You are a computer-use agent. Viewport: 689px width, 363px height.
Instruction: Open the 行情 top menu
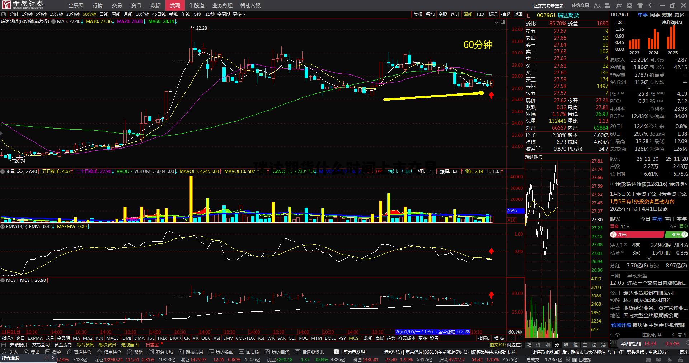98,5
